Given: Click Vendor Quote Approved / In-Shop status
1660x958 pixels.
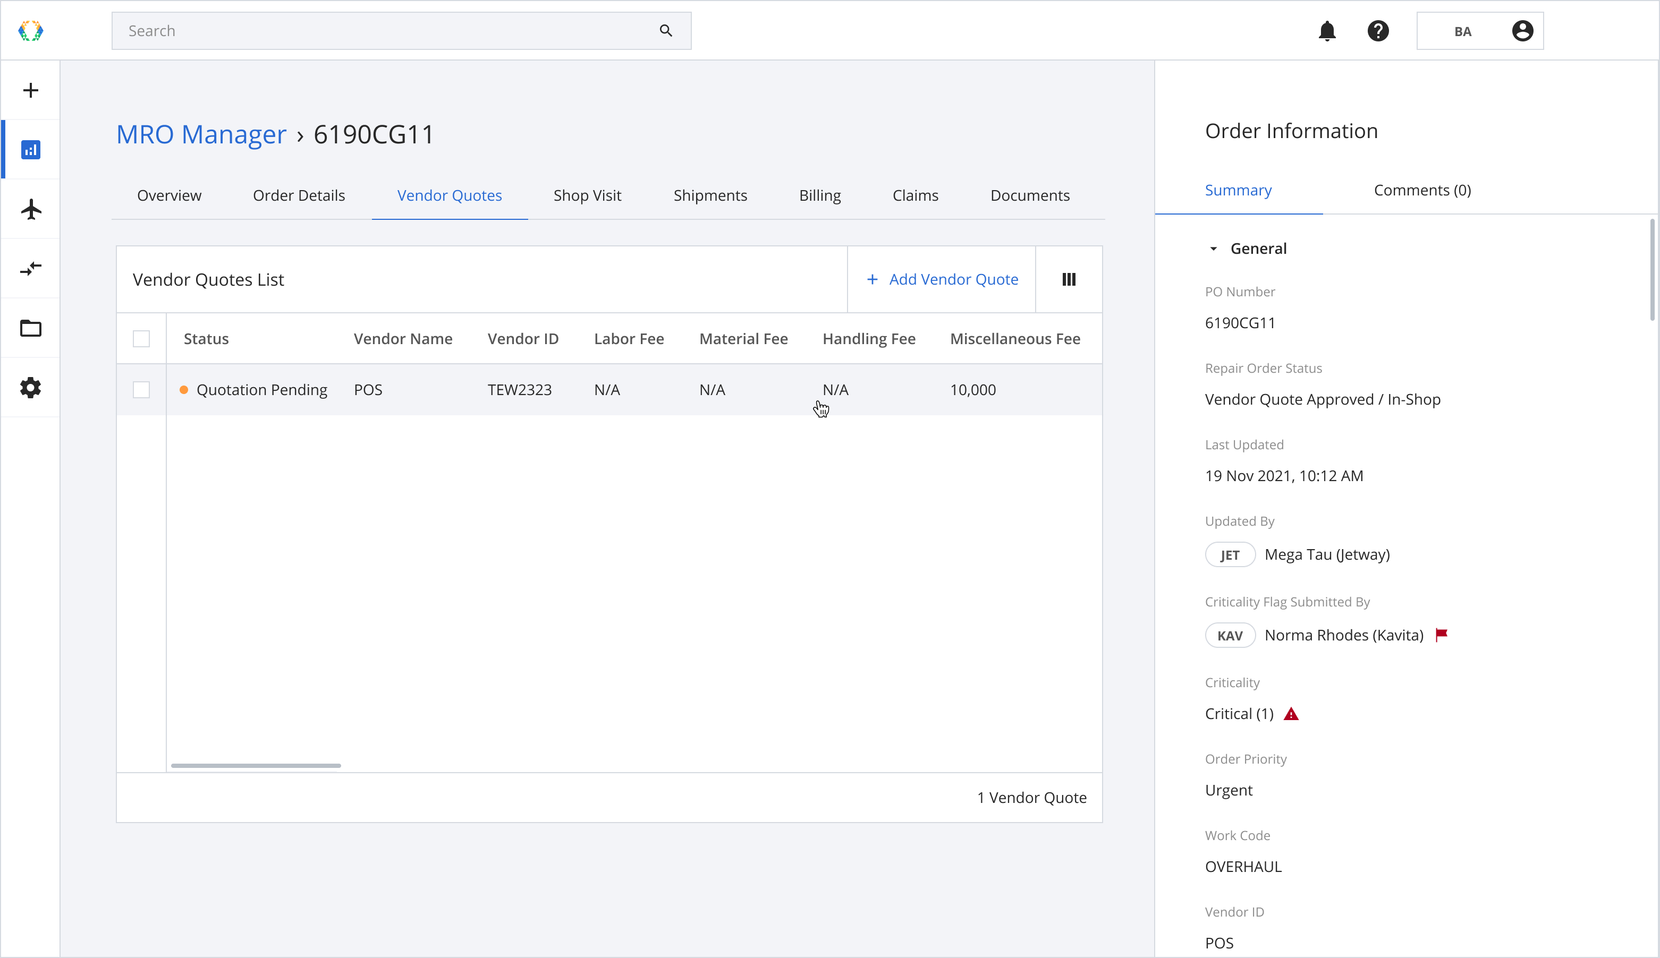Looking at the screenshot, I should tap(1323, 399).
